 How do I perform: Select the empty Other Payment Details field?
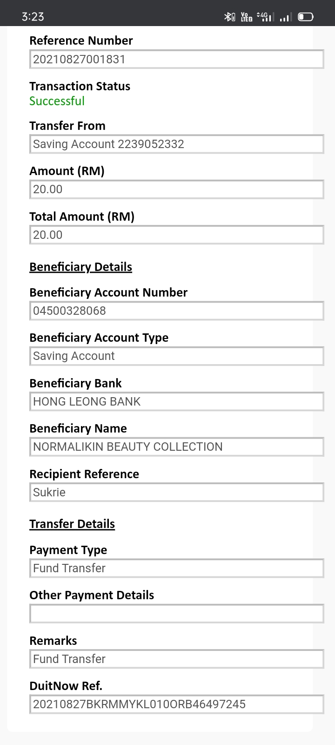point(177,614)
